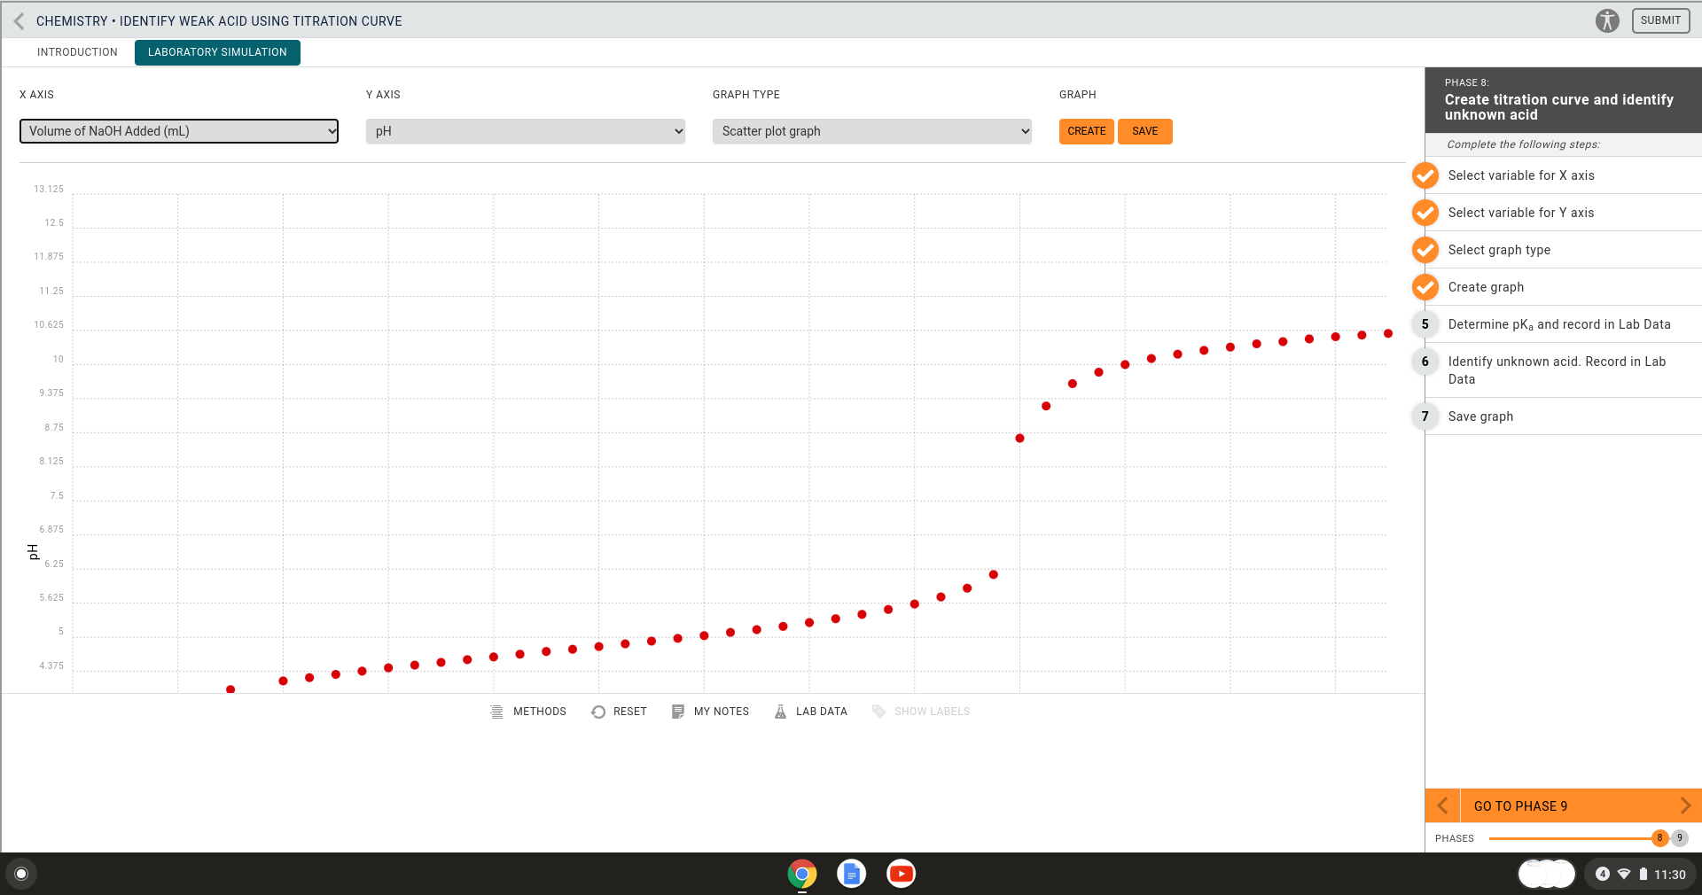This screenshot has width=1702, height=895.
Task: Open My Notes notebook icon
Action: click(x=677, y=712)
